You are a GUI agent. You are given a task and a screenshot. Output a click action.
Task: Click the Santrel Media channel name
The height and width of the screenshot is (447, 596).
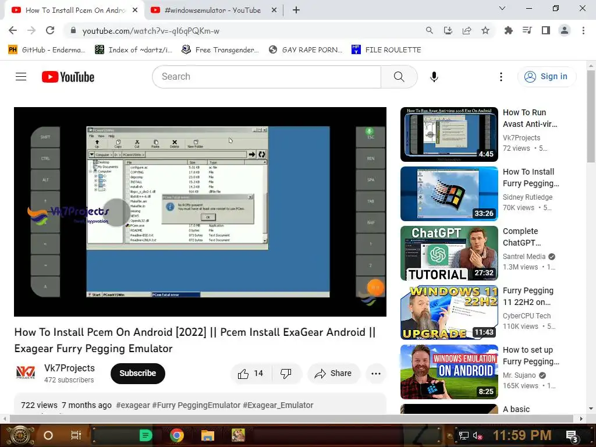click(524, 257)
